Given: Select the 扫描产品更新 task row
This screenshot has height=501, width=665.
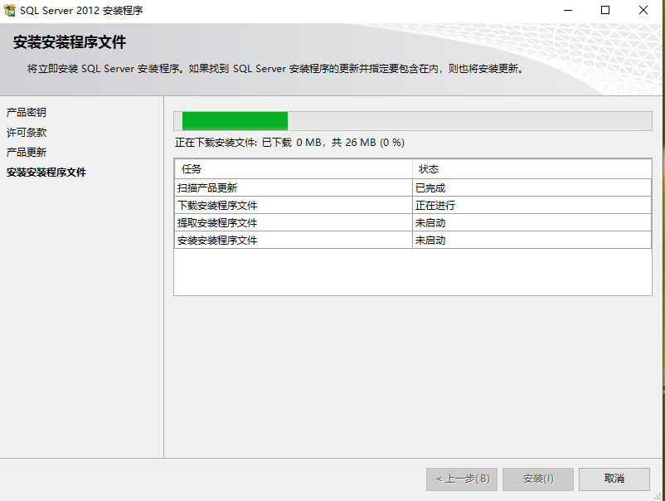Looking at the screenshot, I should [413, 187].
